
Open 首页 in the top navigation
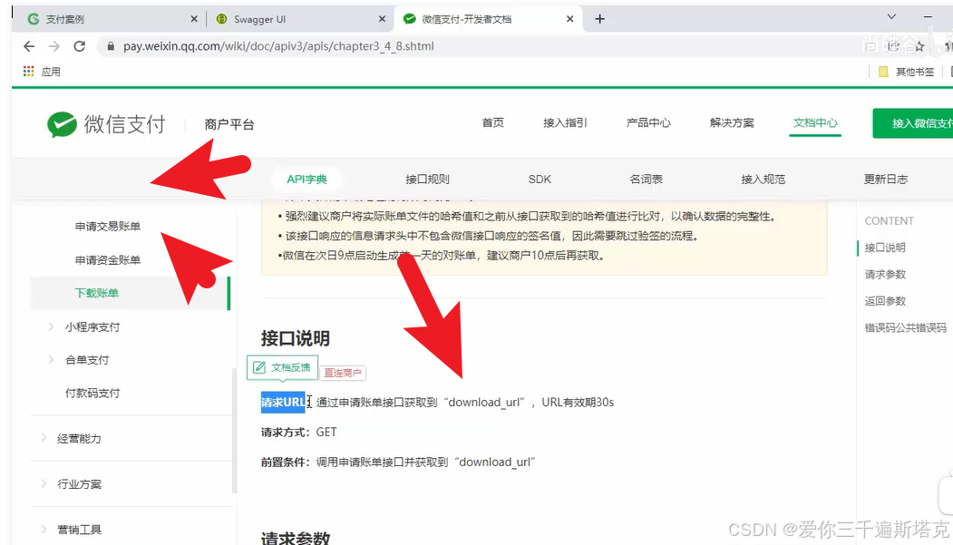[x=493, y=122]
